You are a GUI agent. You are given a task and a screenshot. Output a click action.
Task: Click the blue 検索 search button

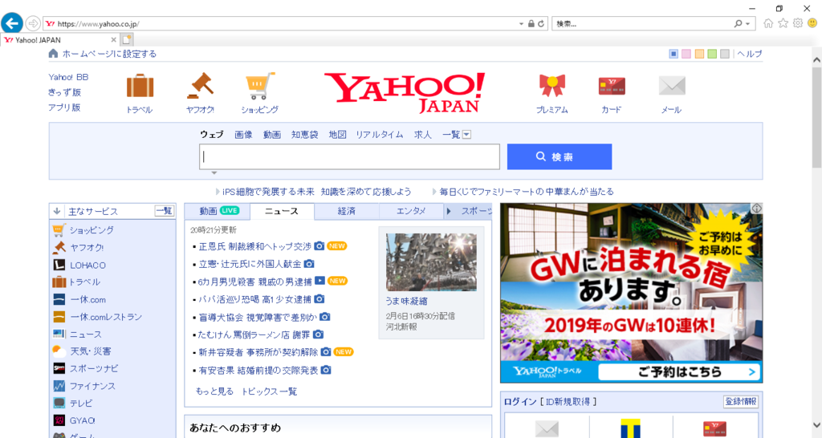pos(560,156)
